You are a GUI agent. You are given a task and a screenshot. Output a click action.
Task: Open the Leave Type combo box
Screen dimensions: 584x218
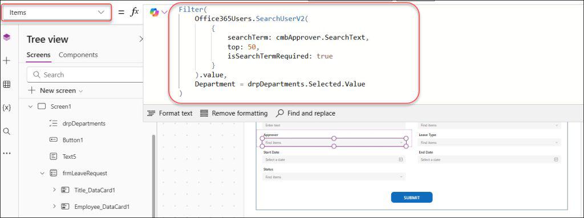click(489, 142)
